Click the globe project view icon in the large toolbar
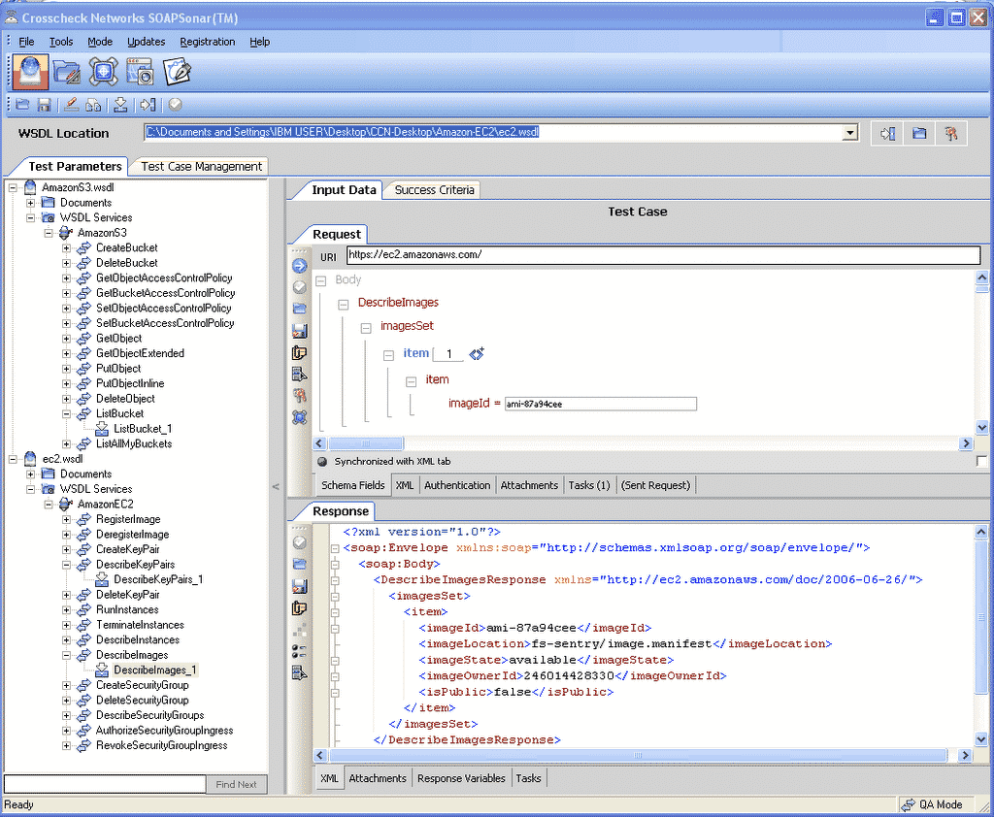The width and height of the screenshot is (994, 817). pyautogui.click(x=30, y=72)
